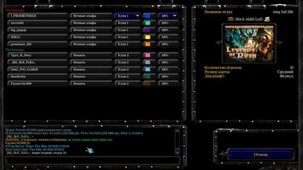Click the dark green swatch of Smalkolm
This screenshot has height=170, width=303.
pos(148,76)
